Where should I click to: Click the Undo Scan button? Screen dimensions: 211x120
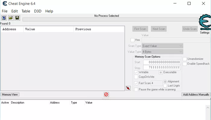coord(190,29)
